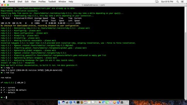Image resolution: width=187 pixels, height=105 pixels.
Task: Click the 'Installed rubygems 2.5.1 is newer' line
Action: coord(68,43)
